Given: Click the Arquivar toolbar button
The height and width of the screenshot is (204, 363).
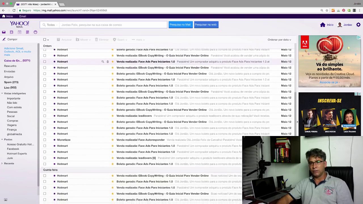Looking at the screenshot, I should 64,40.
